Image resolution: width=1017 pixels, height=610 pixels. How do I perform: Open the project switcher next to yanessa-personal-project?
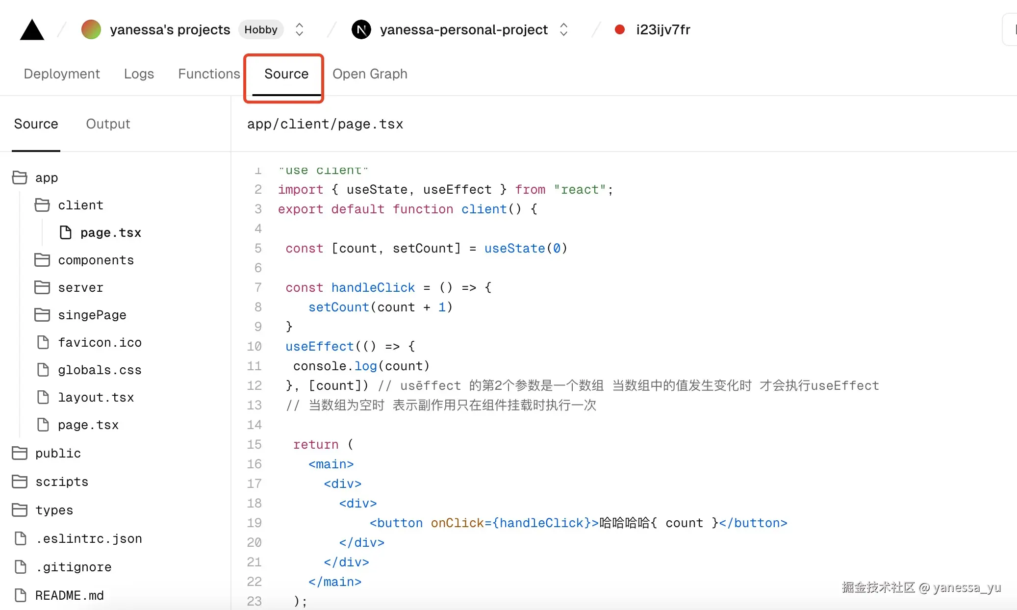pyautogui.click(x=563, y=29)
